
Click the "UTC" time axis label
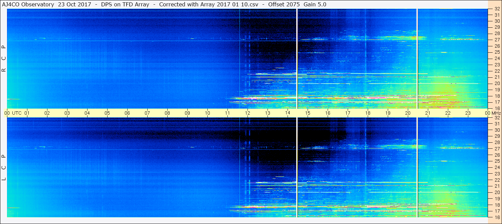point(17,113)
